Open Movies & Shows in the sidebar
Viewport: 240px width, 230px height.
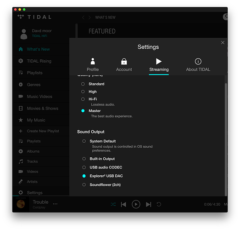coord(43,108)
